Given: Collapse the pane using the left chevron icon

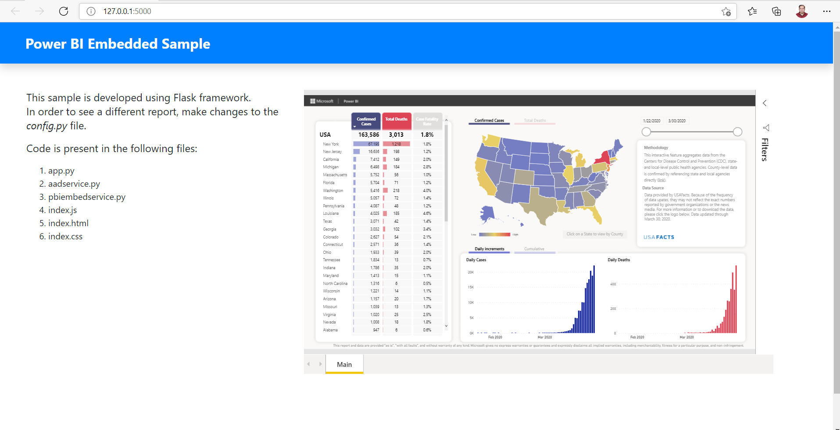Looking at the screenshot, I should (x=765, y=103).
